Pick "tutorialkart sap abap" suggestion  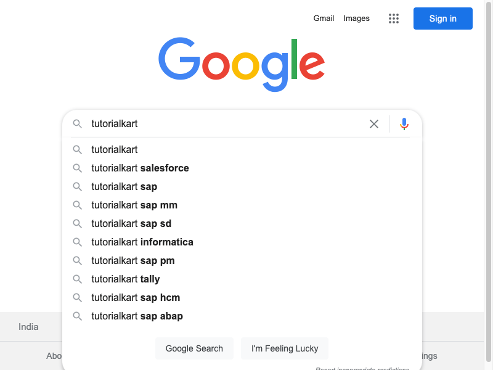(x=137, y=316)
